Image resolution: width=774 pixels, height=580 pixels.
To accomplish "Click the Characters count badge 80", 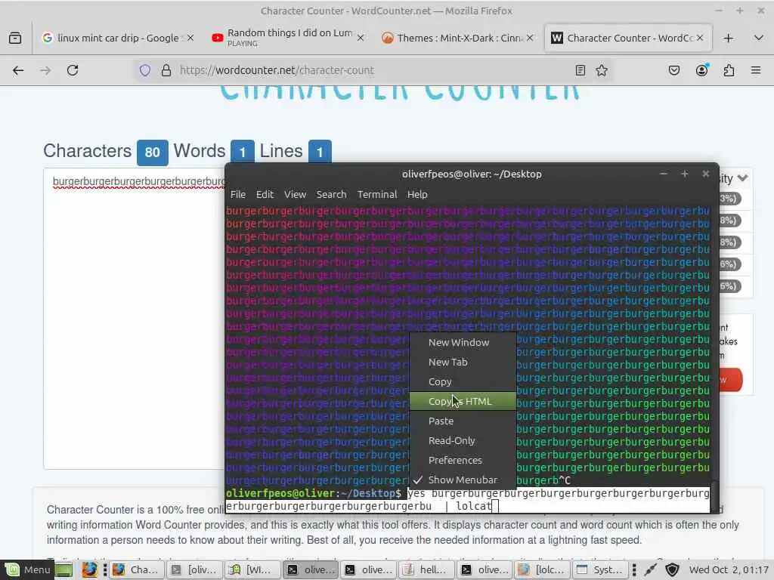I will (152, 153).
